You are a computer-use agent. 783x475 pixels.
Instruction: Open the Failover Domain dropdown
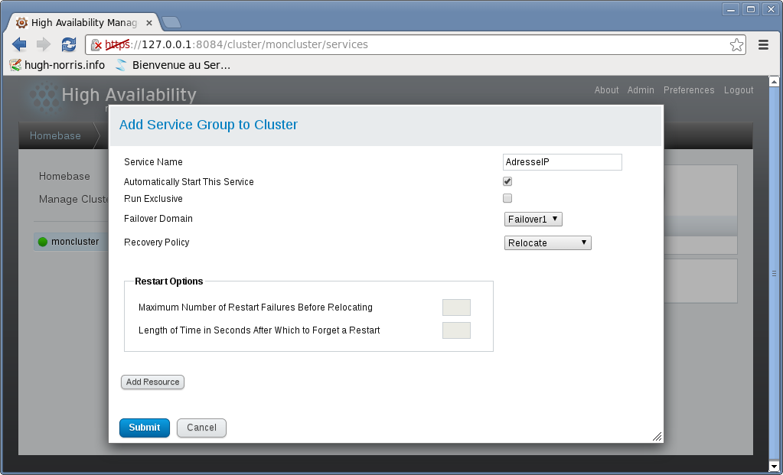pyautogui.click(x=533, y=219)
